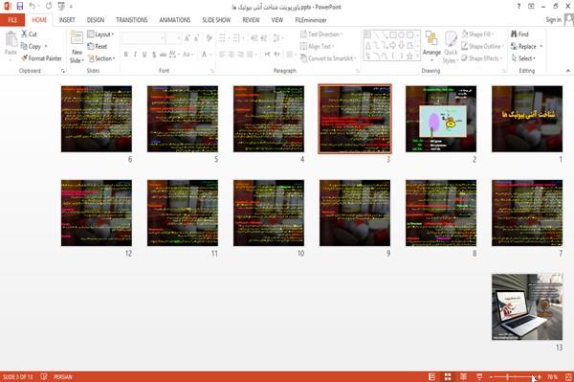Viewport: 574px width, 382px height.
Task: Select the Format Painter tool
Action: coord(41,58)
